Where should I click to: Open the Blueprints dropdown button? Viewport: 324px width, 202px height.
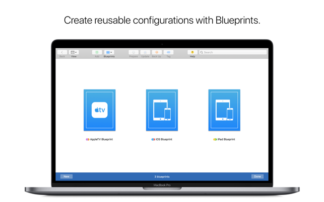pyautogui.click(x=109, y=52)
